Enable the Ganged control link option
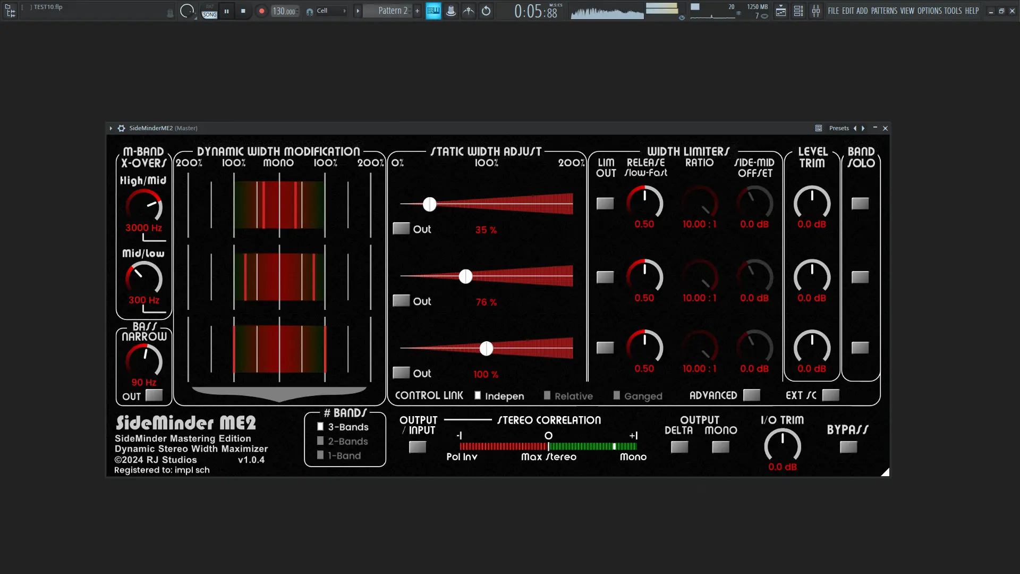 point(616,396)
